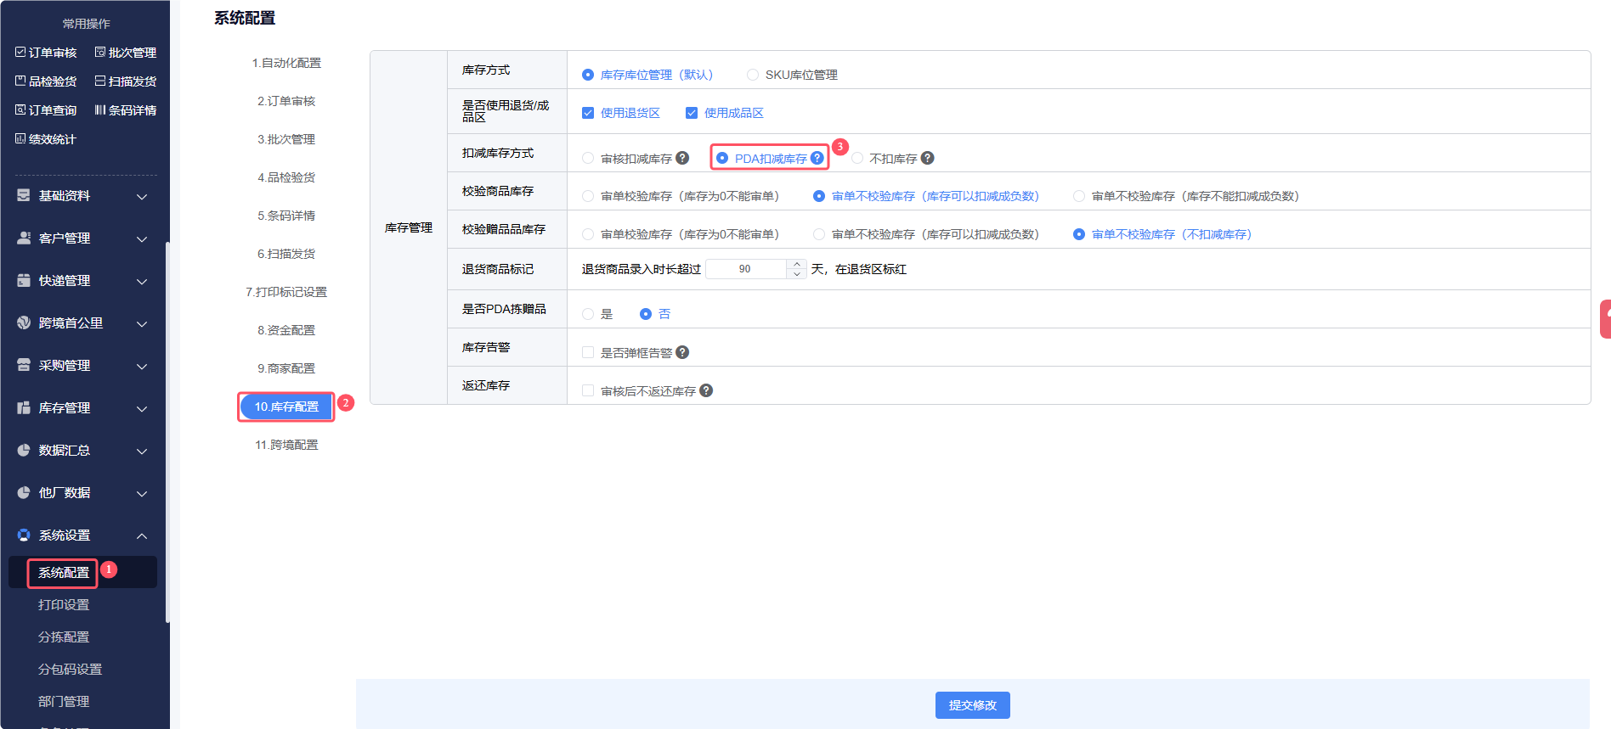This screenshot has height=729, width=1611.
Task: Switch to 1.自动化配置 section
Action: [x=286, y=63]
